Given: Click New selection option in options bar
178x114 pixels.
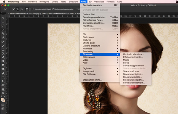Looking at the screenshot, I should click(x=13, y=9).
